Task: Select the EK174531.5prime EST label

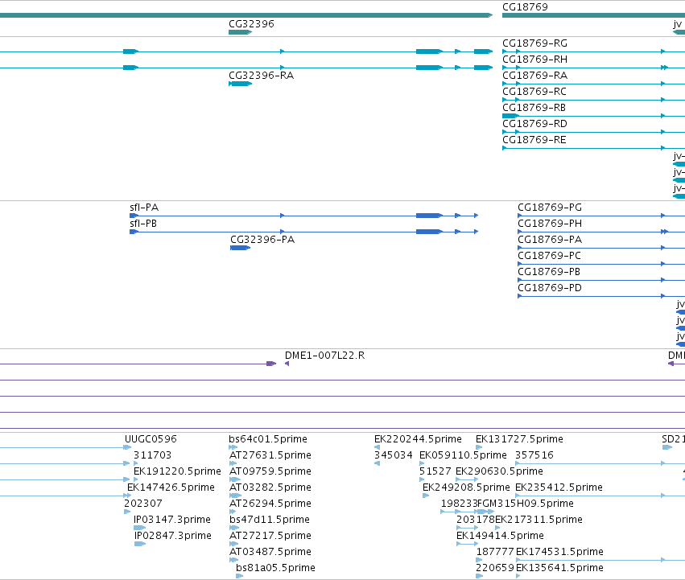Action: [559, 553]
